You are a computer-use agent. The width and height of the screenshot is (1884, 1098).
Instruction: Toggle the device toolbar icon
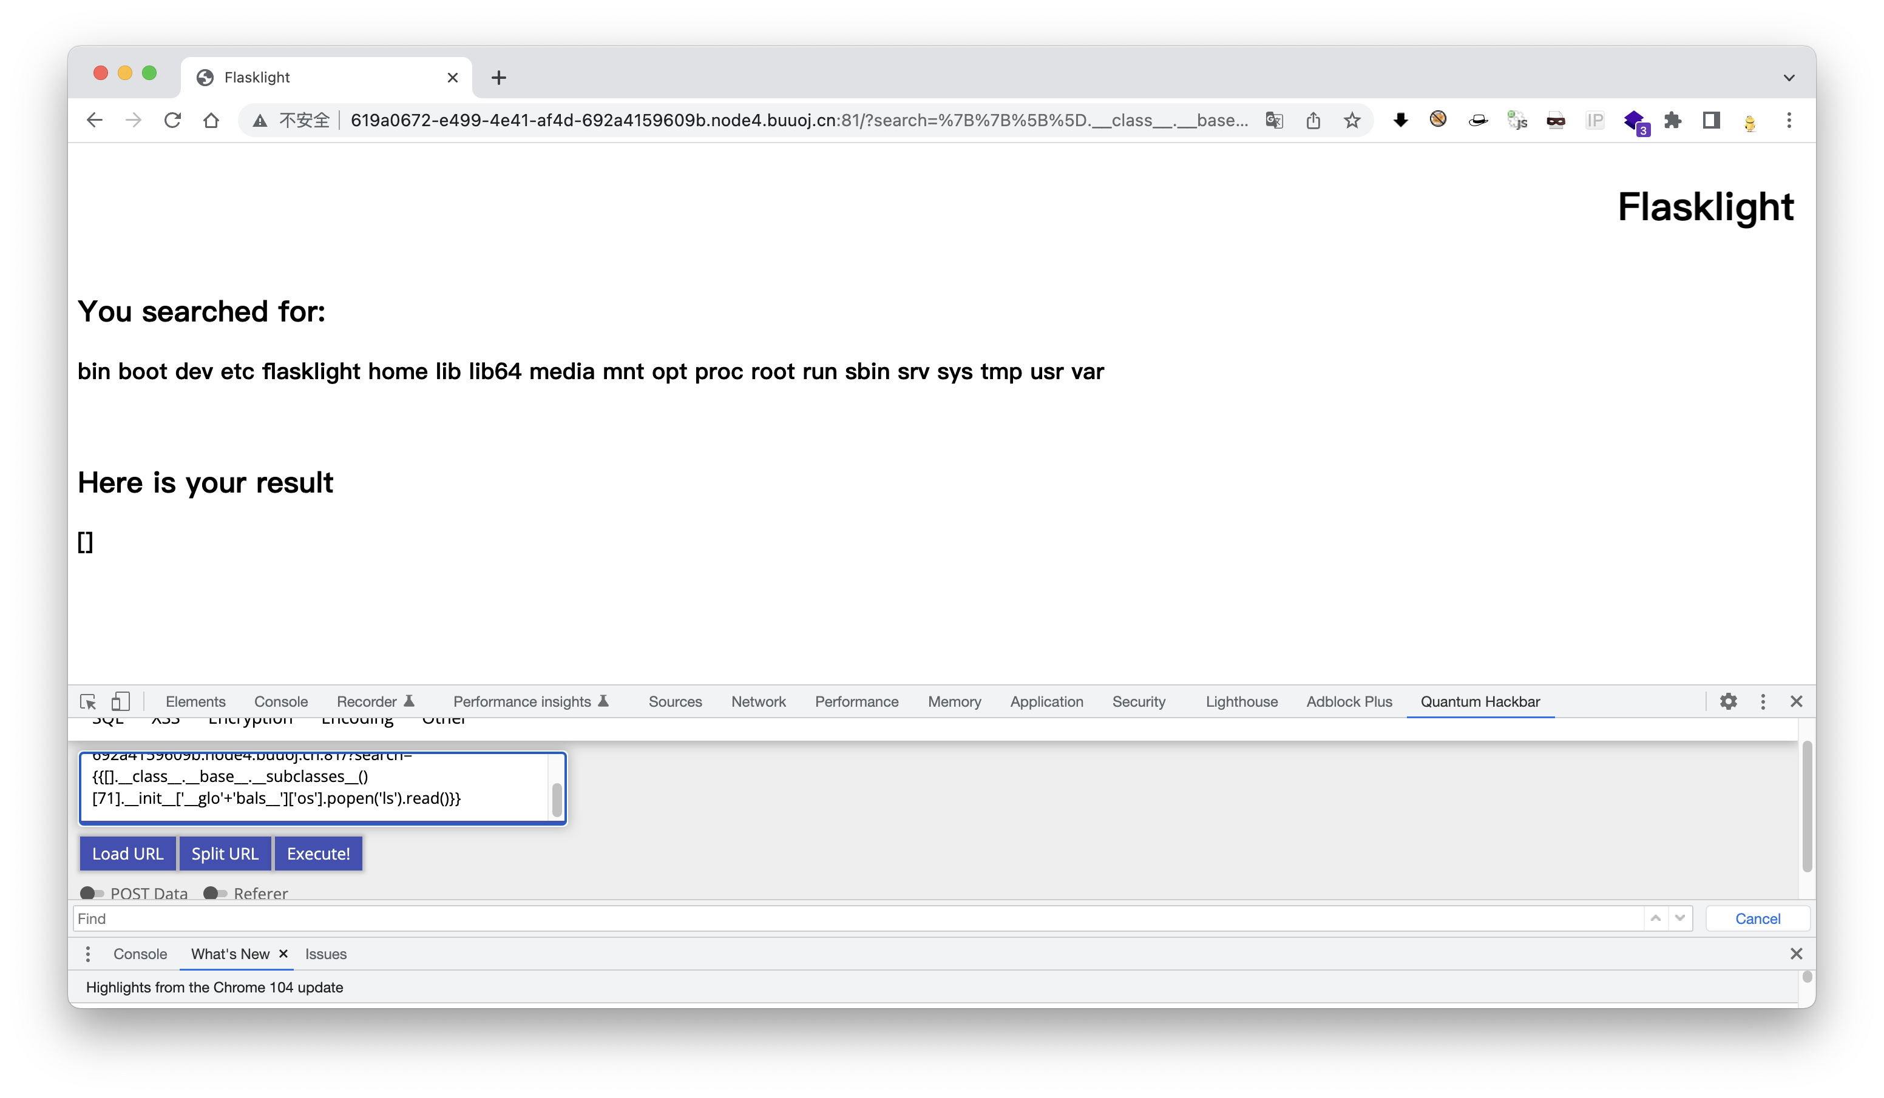point(120,701)
